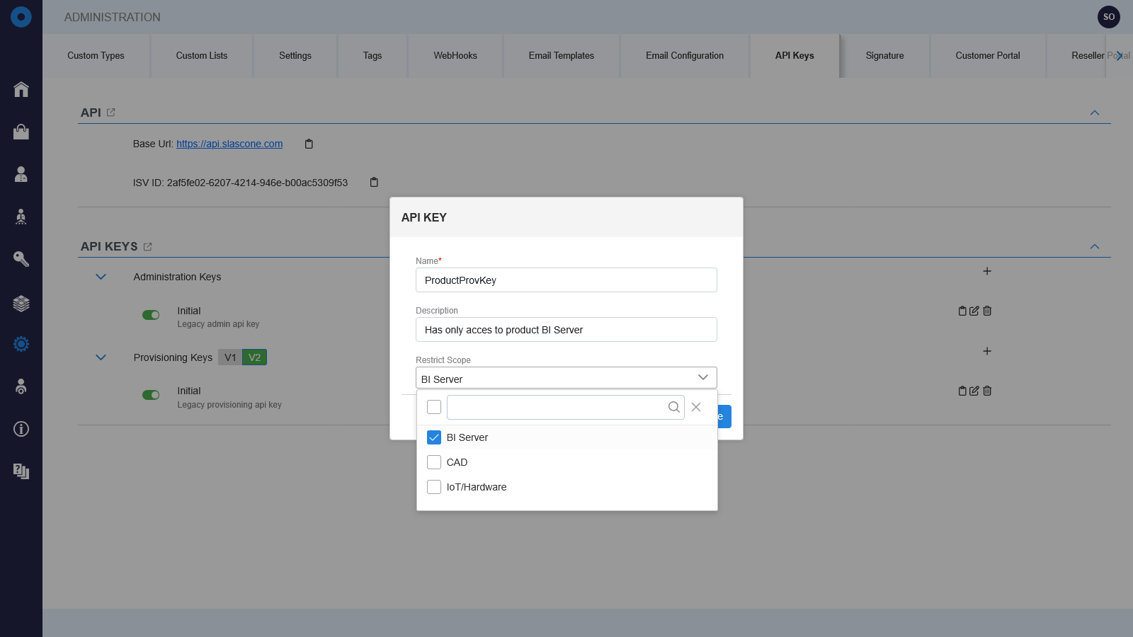Open the Customer Portal tab

pos(988,55)
